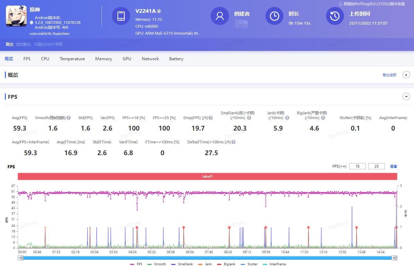414x267 pixels.
Task: Open the Battery tab
Action: 176,59
